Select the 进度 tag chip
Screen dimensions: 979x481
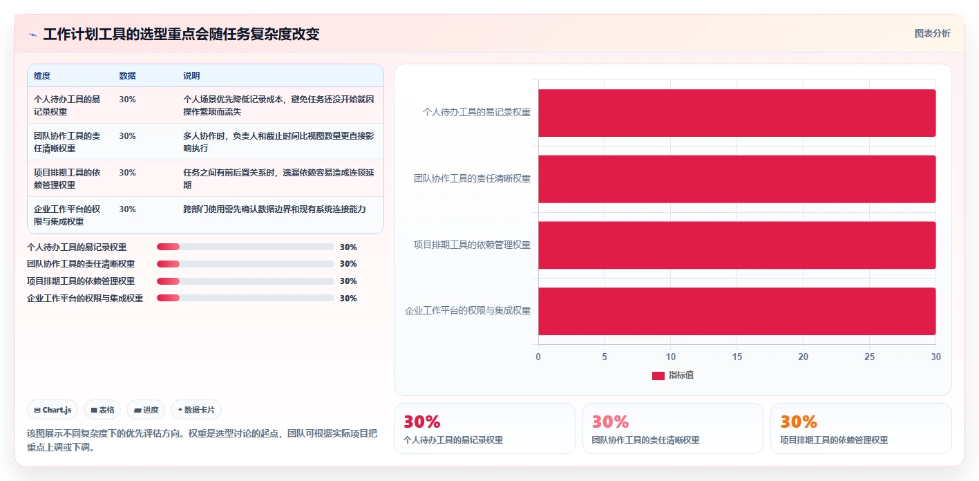(x=146, y=410)
